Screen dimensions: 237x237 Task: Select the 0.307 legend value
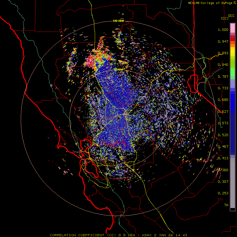223,182
